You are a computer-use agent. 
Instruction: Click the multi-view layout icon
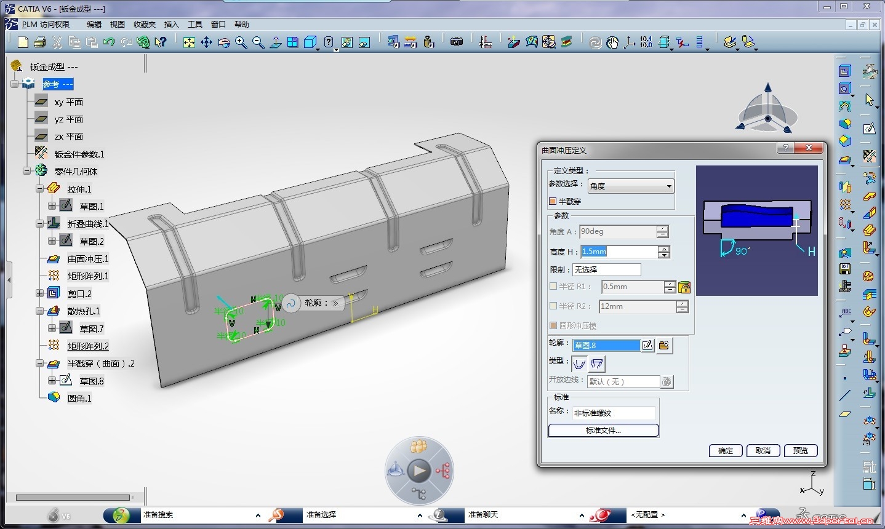pyautogui.click(x=293, y=42)
